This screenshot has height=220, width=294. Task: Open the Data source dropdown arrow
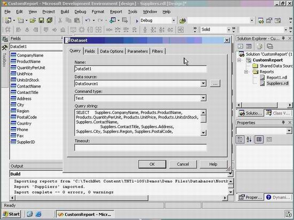point(203,83)
